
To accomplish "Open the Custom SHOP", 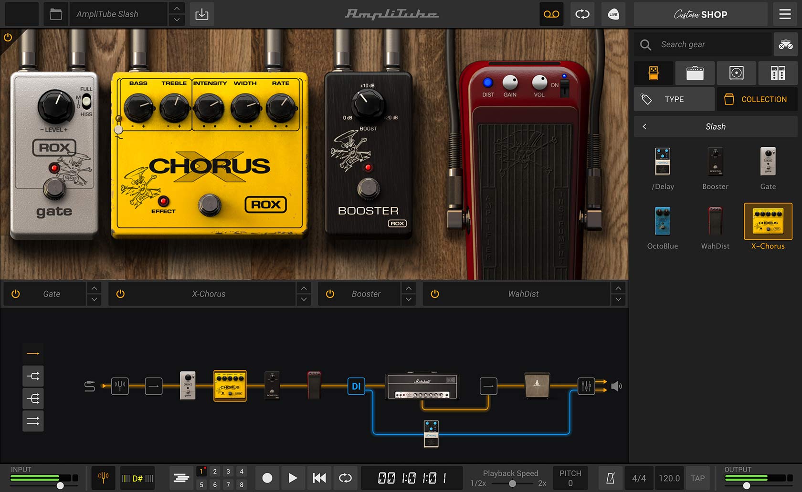I will click(700, 14).
